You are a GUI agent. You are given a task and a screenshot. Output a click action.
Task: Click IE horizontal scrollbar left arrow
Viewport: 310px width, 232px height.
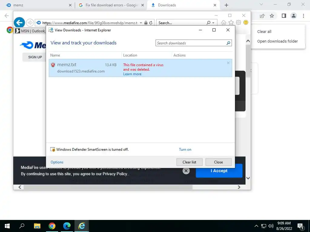pos(20,187)
